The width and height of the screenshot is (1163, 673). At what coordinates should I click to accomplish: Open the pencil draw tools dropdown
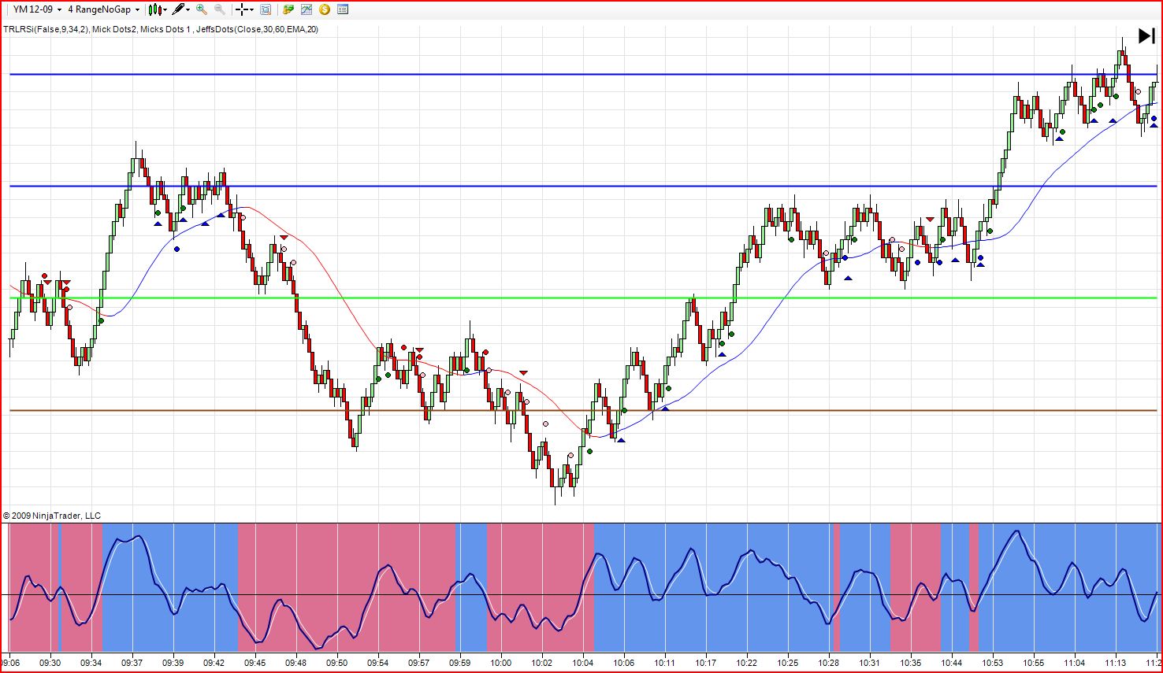[181, 9]
